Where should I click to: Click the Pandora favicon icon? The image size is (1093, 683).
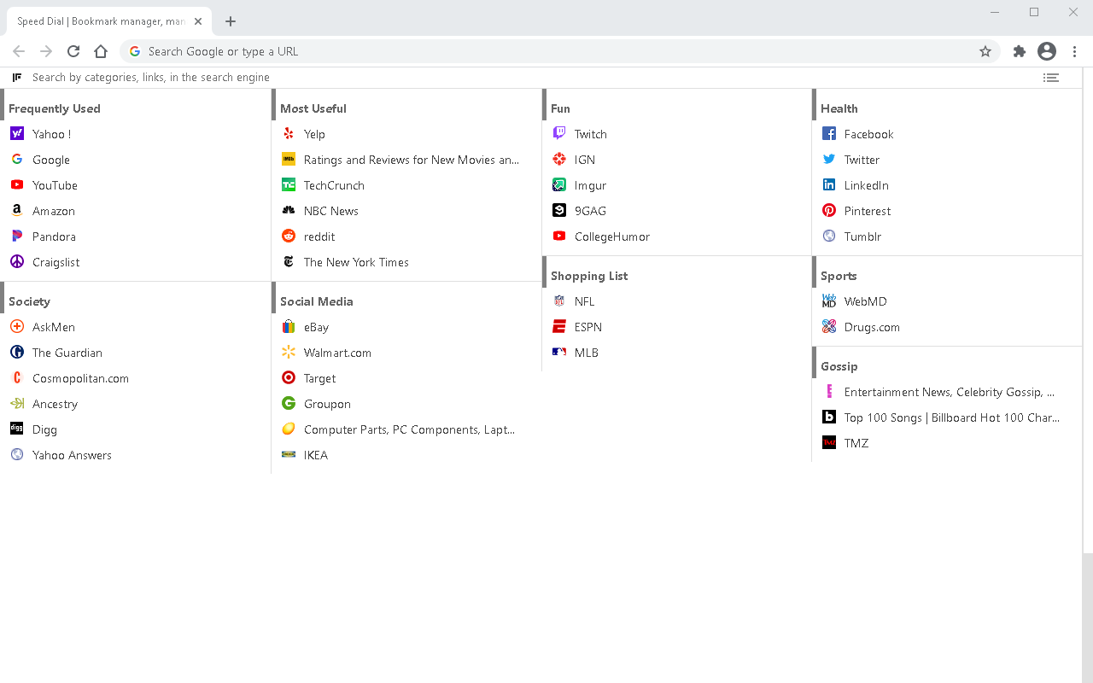(17, 236)
